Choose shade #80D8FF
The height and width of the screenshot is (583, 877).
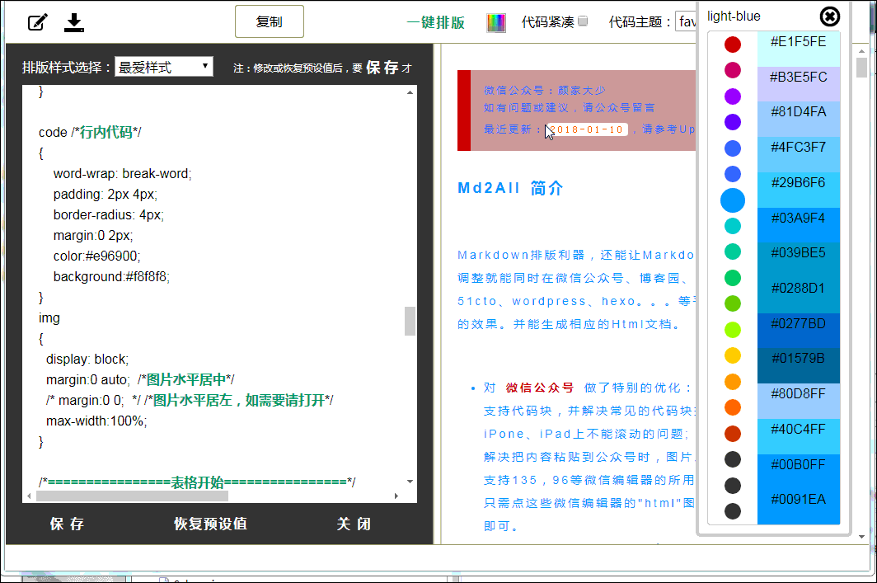tap(799, 401)
